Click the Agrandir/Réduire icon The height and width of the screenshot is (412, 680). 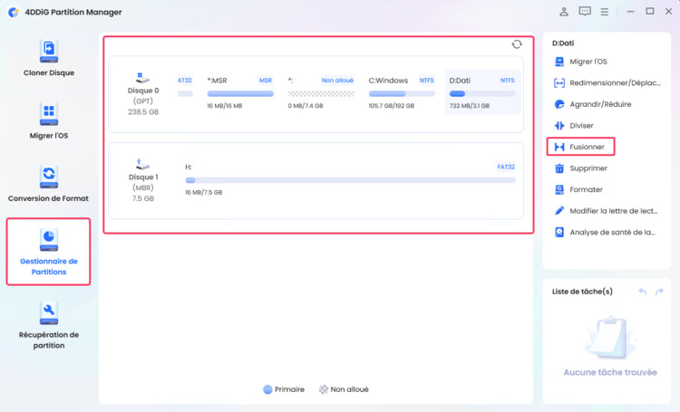[559, 104]
